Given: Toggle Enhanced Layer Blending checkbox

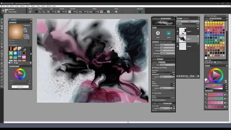Looking at the screenshot, I should coord(153,68).
